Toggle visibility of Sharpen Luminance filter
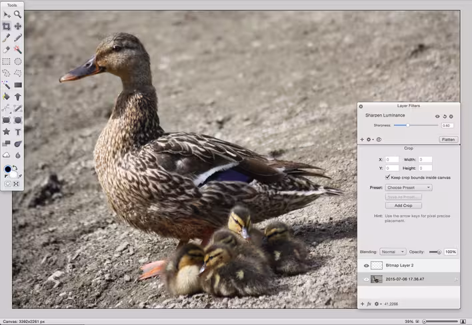 437,117
